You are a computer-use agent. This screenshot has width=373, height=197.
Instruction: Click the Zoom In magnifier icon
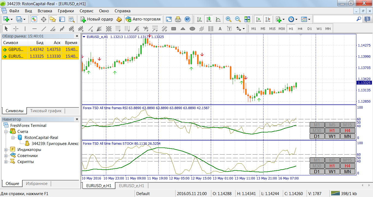[229, 19]
